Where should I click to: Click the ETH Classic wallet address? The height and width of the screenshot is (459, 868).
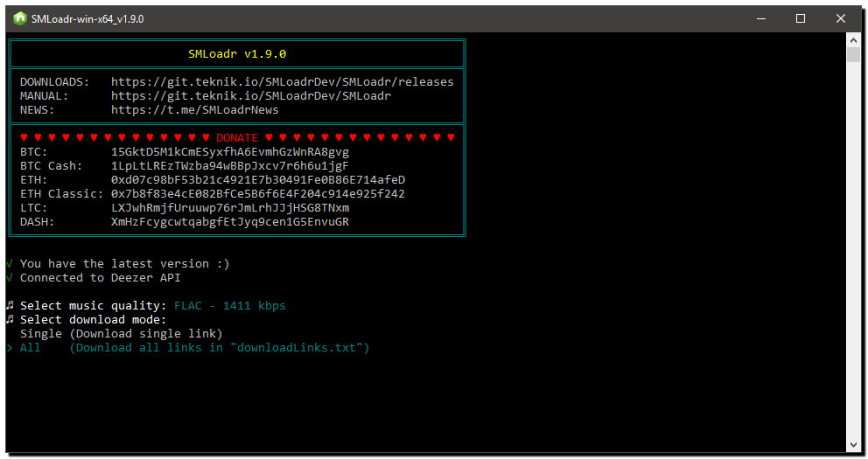(x=258, y=193)
